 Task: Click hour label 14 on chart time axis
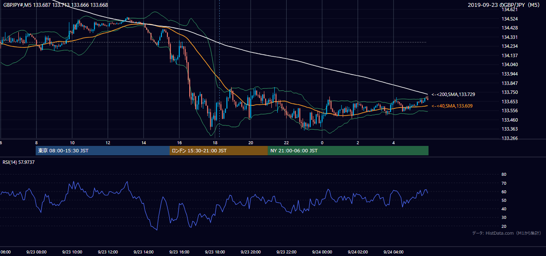[x=144, y=143]
